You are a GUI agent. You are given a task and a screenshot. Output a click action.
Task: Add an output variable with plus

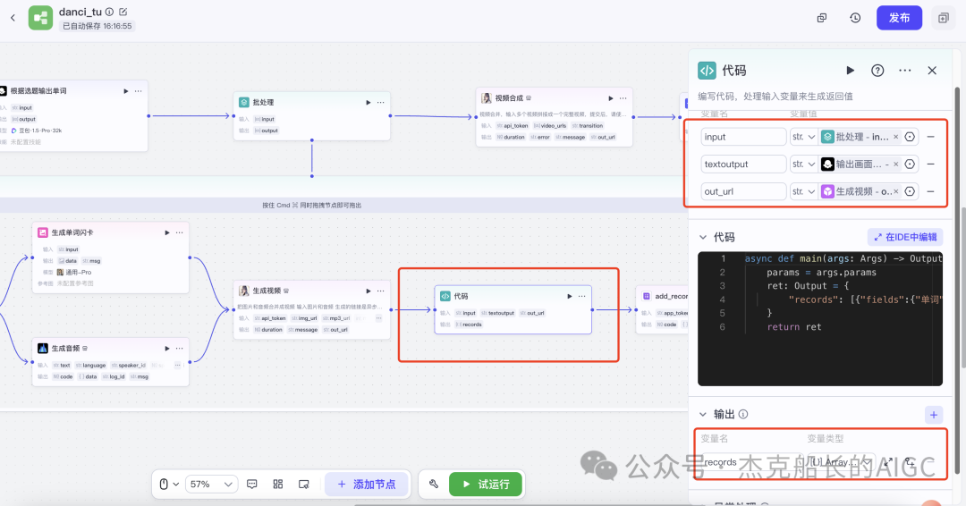coord(933,415)
